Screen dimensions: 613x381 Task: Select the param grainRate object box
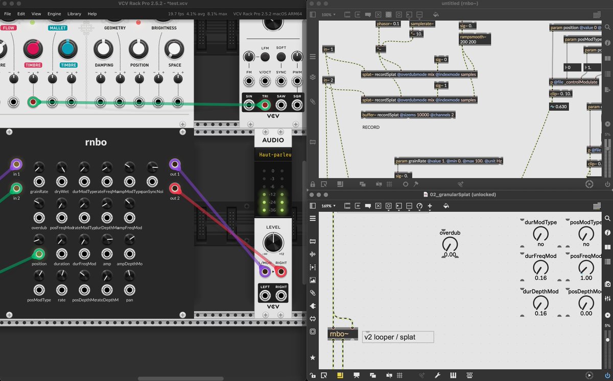click(449, 161)
